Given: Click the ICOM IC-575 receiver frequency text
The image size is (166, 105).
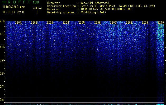Looking at the screenshot, I should (106, 9).
